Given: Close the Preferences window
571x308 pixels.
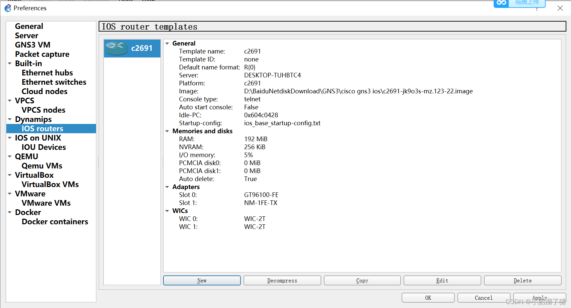Looking at the screenshot, I should pyautogui.click(x=560, y=8).
